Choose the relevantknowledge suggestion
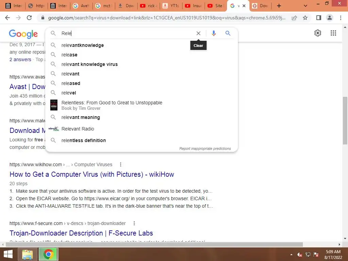 [x=141, y=45]
